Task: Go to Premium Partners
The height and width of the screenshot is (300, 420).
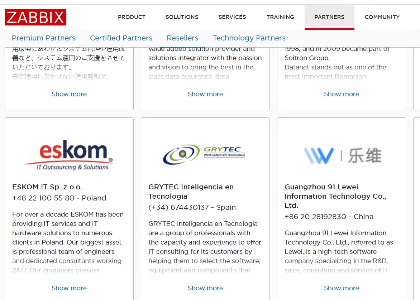Action: pos(44,38)
